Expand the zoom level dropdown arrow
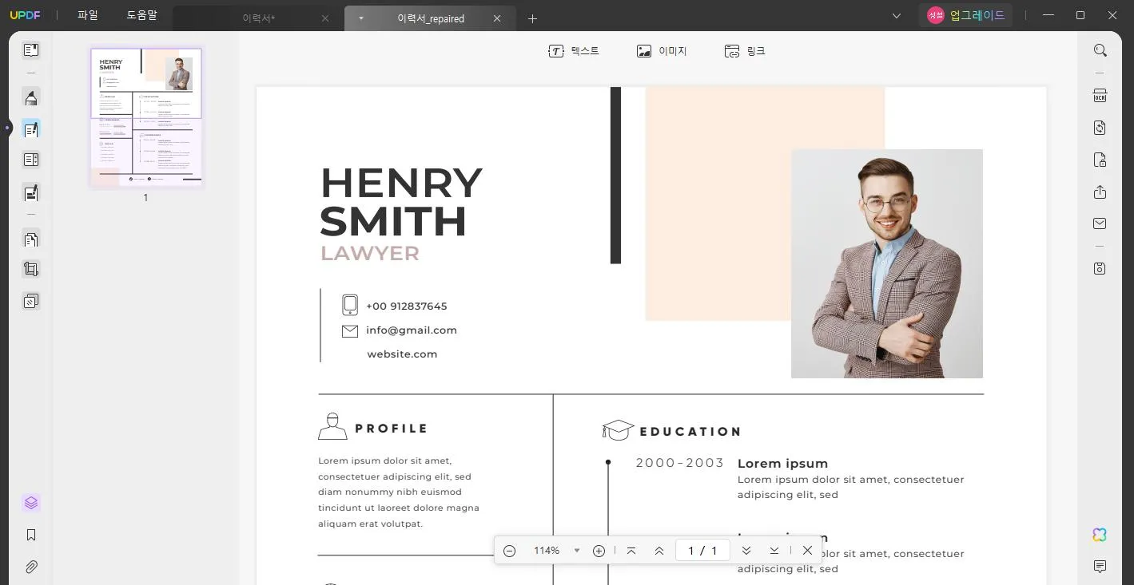This screenshot has width=1134, height=585. coord(577,551)
